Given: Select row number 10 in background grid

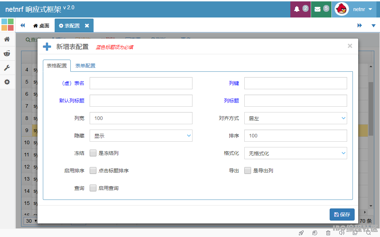Looking at the screenshot, I should pos(27,142).
